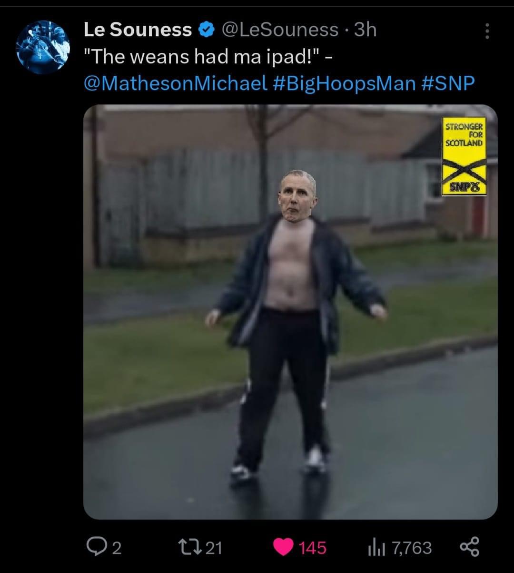Open the @MathesonMichael mention
Screen dimensions: 514x573
pyautogui.click(x=175, y=83)
